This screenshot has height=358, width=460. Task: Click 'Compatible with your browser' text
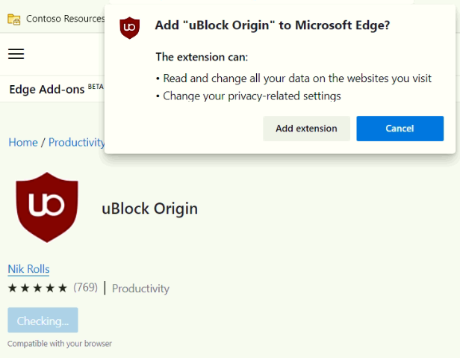click(x=60, y=344)
